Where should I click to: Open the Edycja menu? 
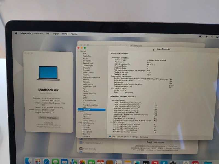click(56, 34)
